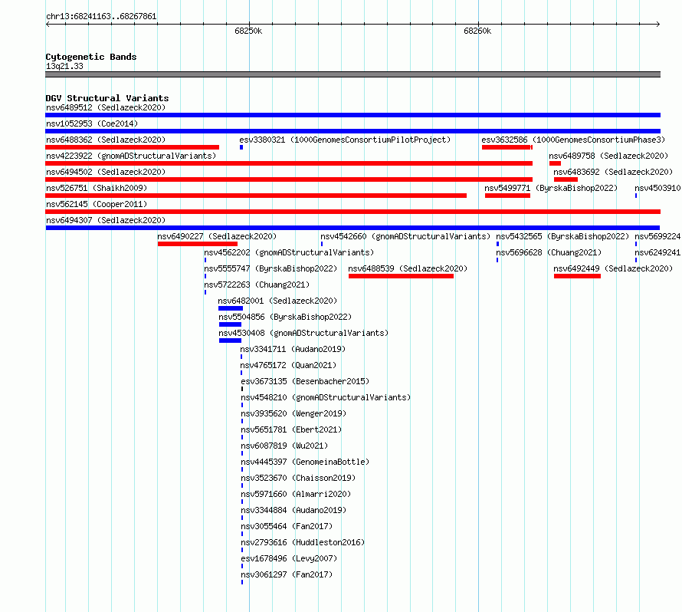Select the red bar under nsv6488539
Screen dimensions: 682x612
401,276
